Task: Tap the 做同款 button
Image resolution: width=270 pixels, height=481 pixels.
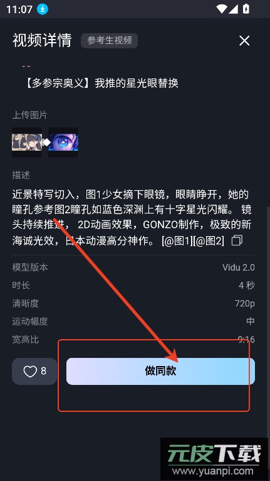Action: [x=160, y=371]
